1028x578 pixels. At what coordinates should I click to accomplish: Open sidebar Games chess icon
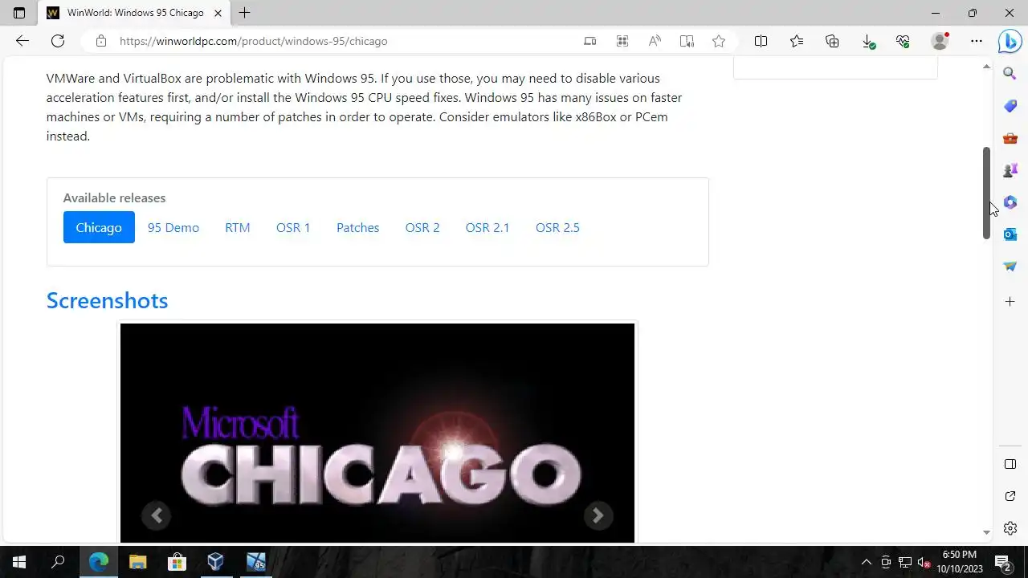click(1010, 170)
